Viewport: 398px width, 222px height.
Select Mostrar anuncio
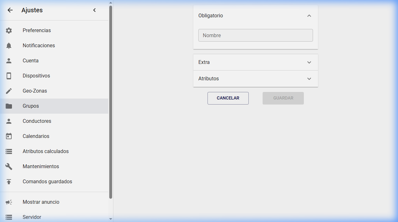[x=54, y=202]
